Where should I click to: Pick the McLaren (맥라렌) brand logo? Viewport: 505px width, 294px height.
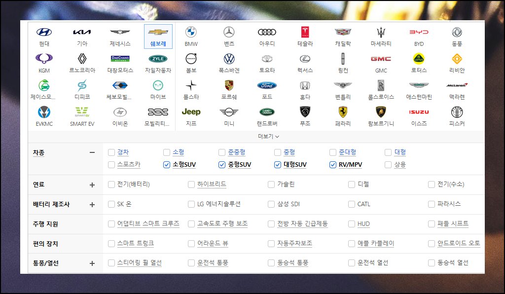pos(457,85)
